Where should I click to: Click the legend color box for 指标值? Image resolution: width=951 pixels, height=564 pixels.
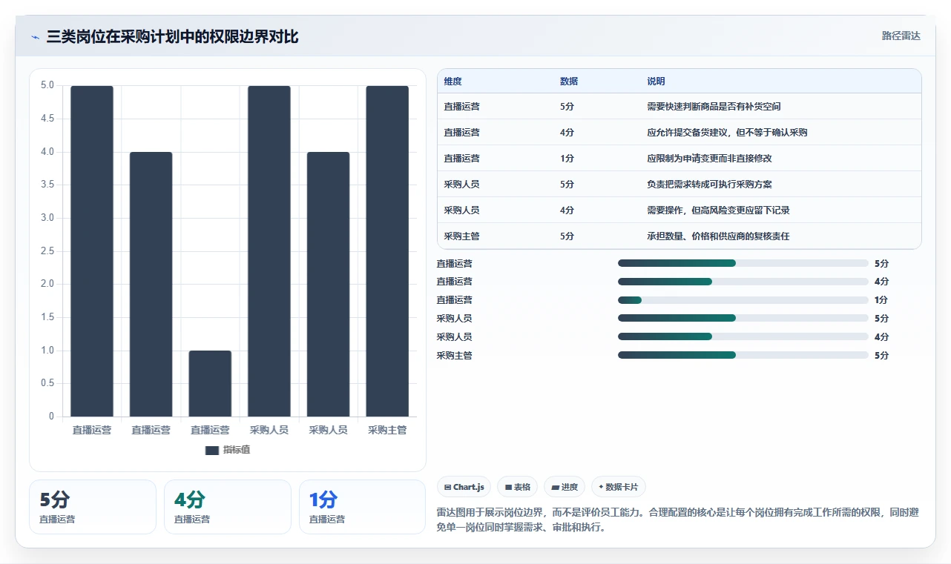coord(212,450)
